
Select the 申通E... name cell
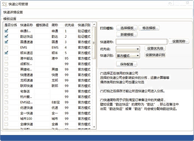point(25,31)
